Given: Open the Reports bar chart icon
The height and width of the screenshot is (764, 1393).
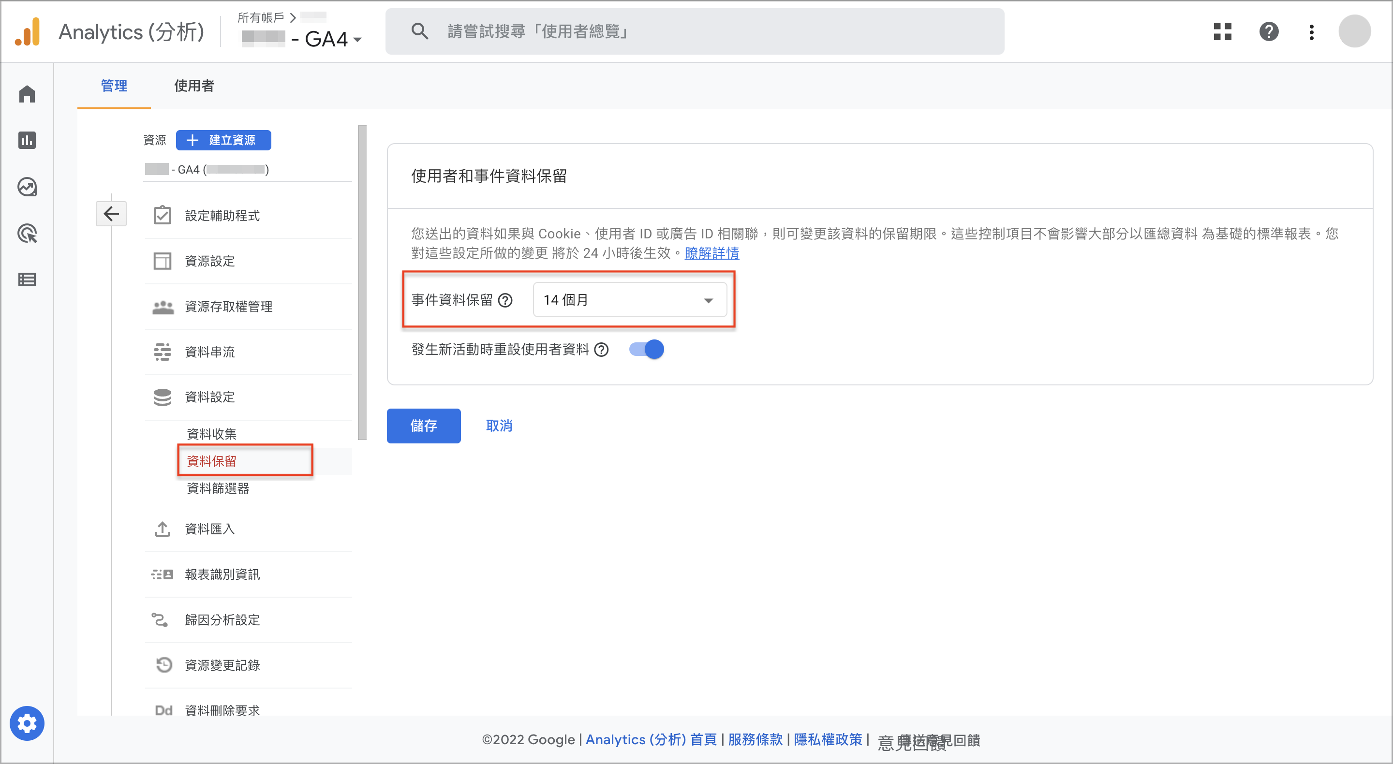Looking at the screenshot, I should coord(27,141).
